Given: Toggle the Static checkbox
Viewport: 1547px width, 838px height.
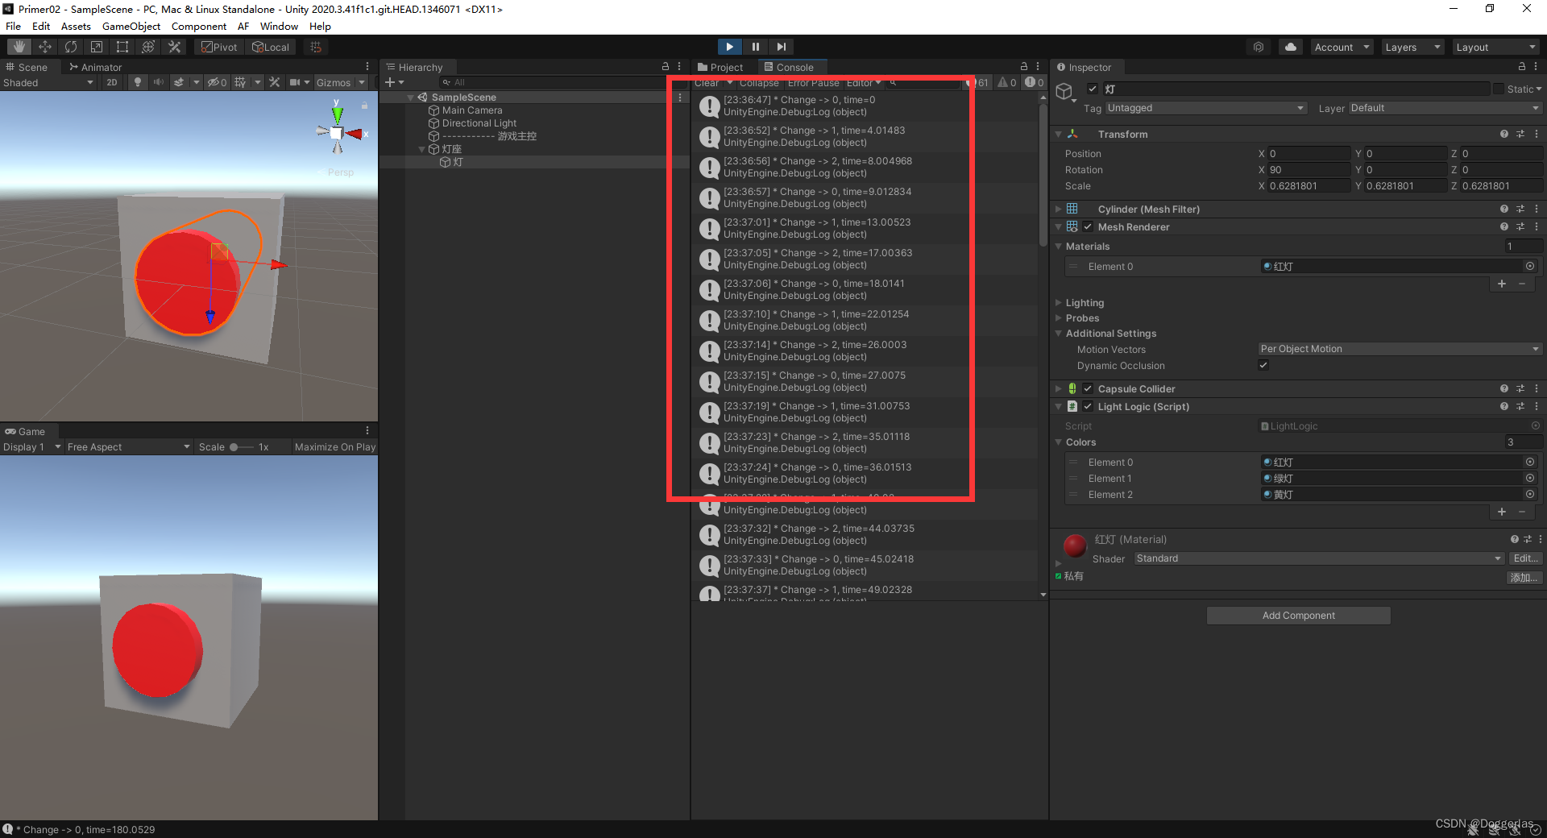Looking at the screenshot, I should click(1499, 89).
